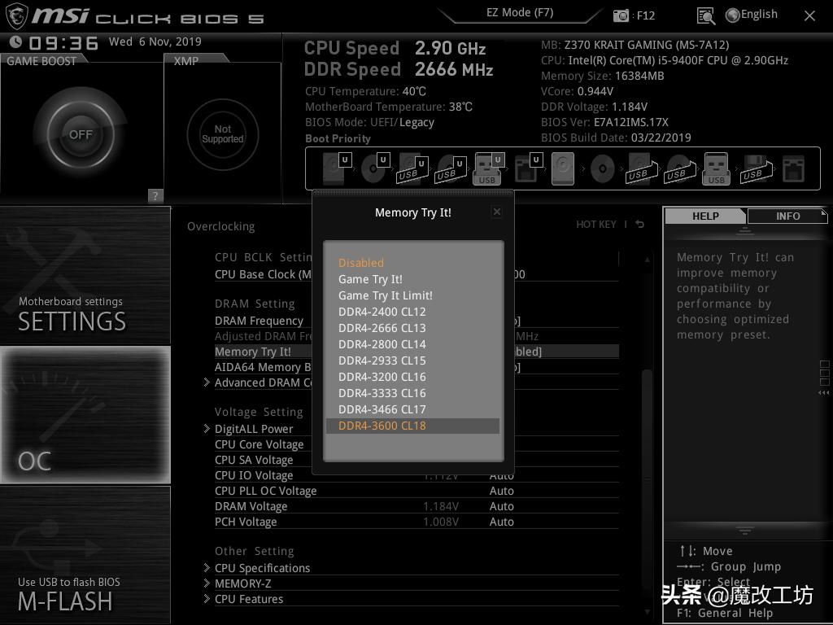
Task: Select the AIDA64 Memory Boost row
Action: [263, 367]
